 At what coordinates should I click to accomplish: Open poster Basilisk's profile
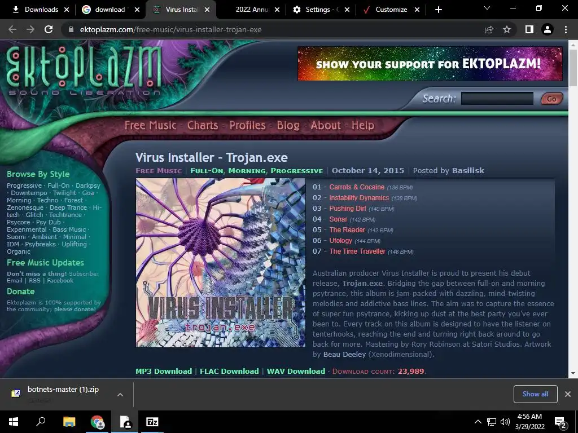[x=468, y=170]
